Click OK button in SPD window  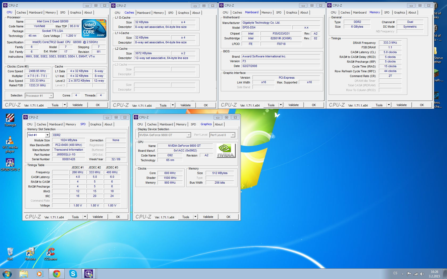(118, 217)
